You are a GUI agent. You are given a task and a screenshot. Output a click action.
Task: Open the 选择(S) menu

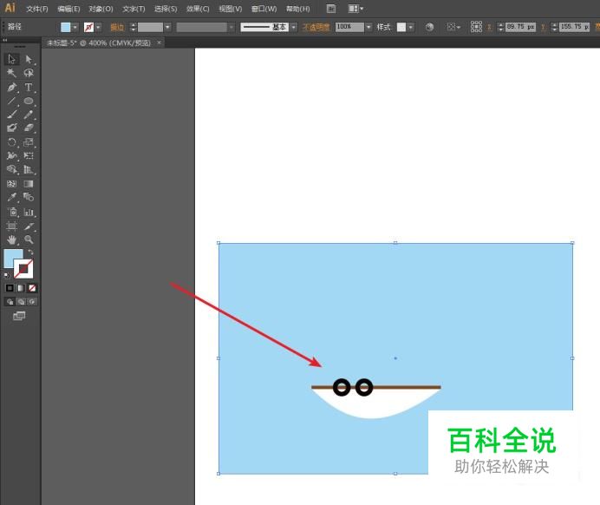click(166, 9)
